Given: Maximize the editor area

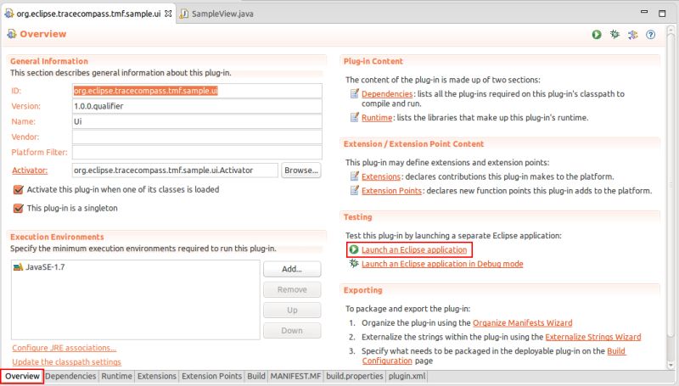Looking at the screenshot, I should pos(662,14).
